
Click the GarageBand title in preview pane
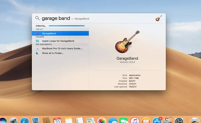click(x=127, y=58)
